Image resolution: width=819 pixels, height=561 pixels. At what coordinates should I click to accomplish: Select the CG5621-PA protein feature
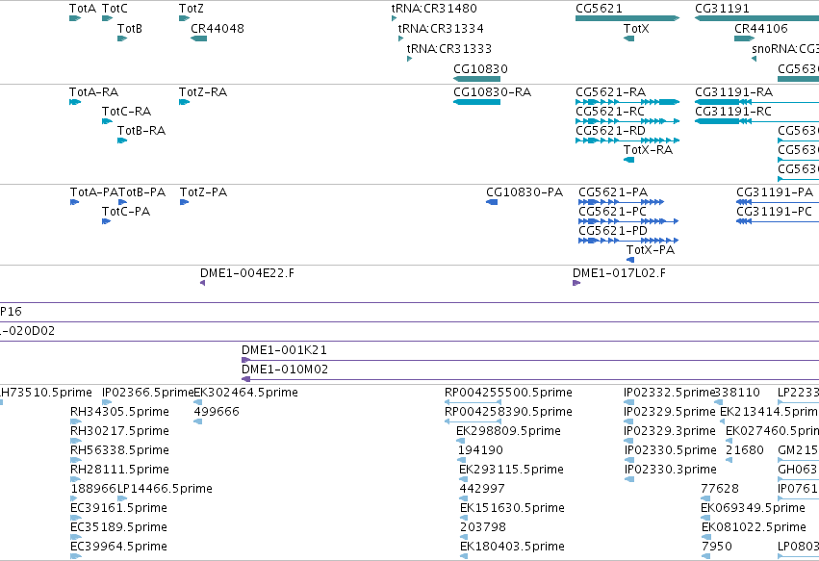coord(622,202)
